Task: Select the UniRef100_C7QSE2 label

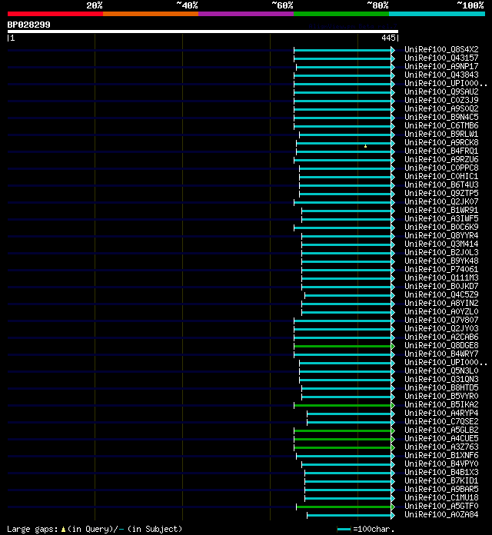Action: pos(441,421)
